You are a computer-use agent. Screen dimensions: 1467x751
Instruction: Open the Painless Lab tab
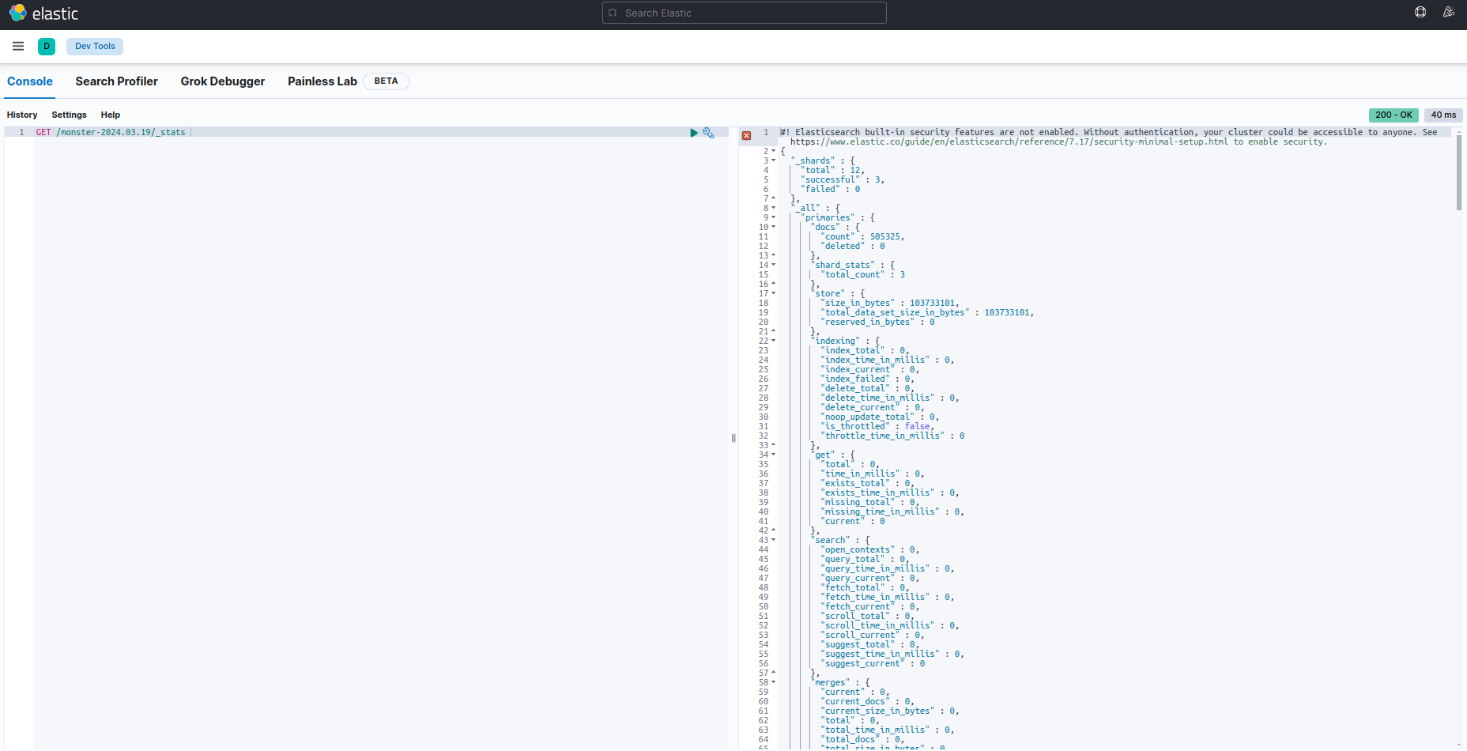[x=322, y=81]
